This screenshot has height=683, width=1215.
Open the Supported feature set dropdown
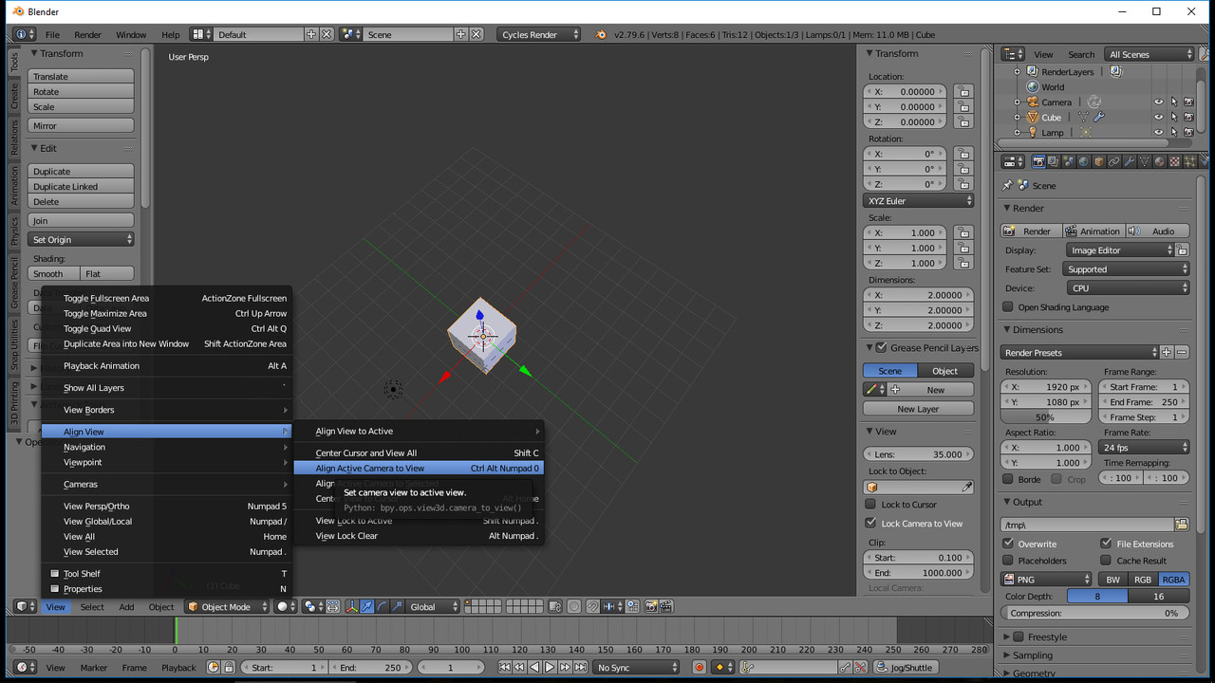(1127, 269)
